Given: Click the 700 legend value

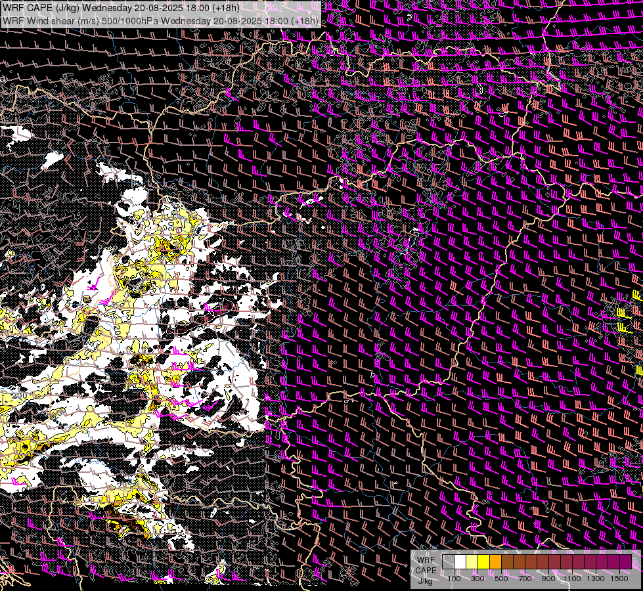Looking at the screenshot, I should (525, 579).
